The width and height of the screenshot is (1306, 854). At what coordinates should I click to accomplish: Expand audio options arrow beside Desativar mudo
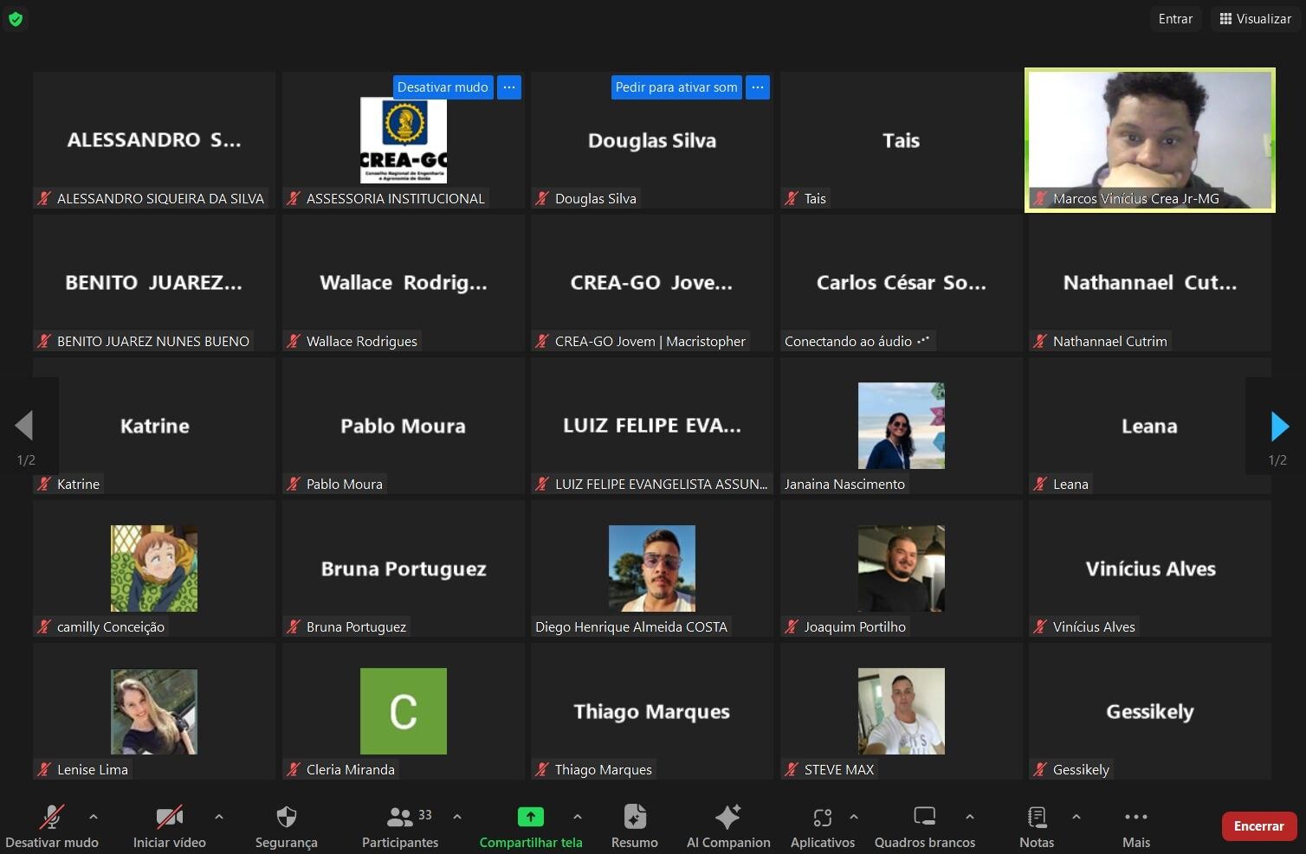(94, 816)
